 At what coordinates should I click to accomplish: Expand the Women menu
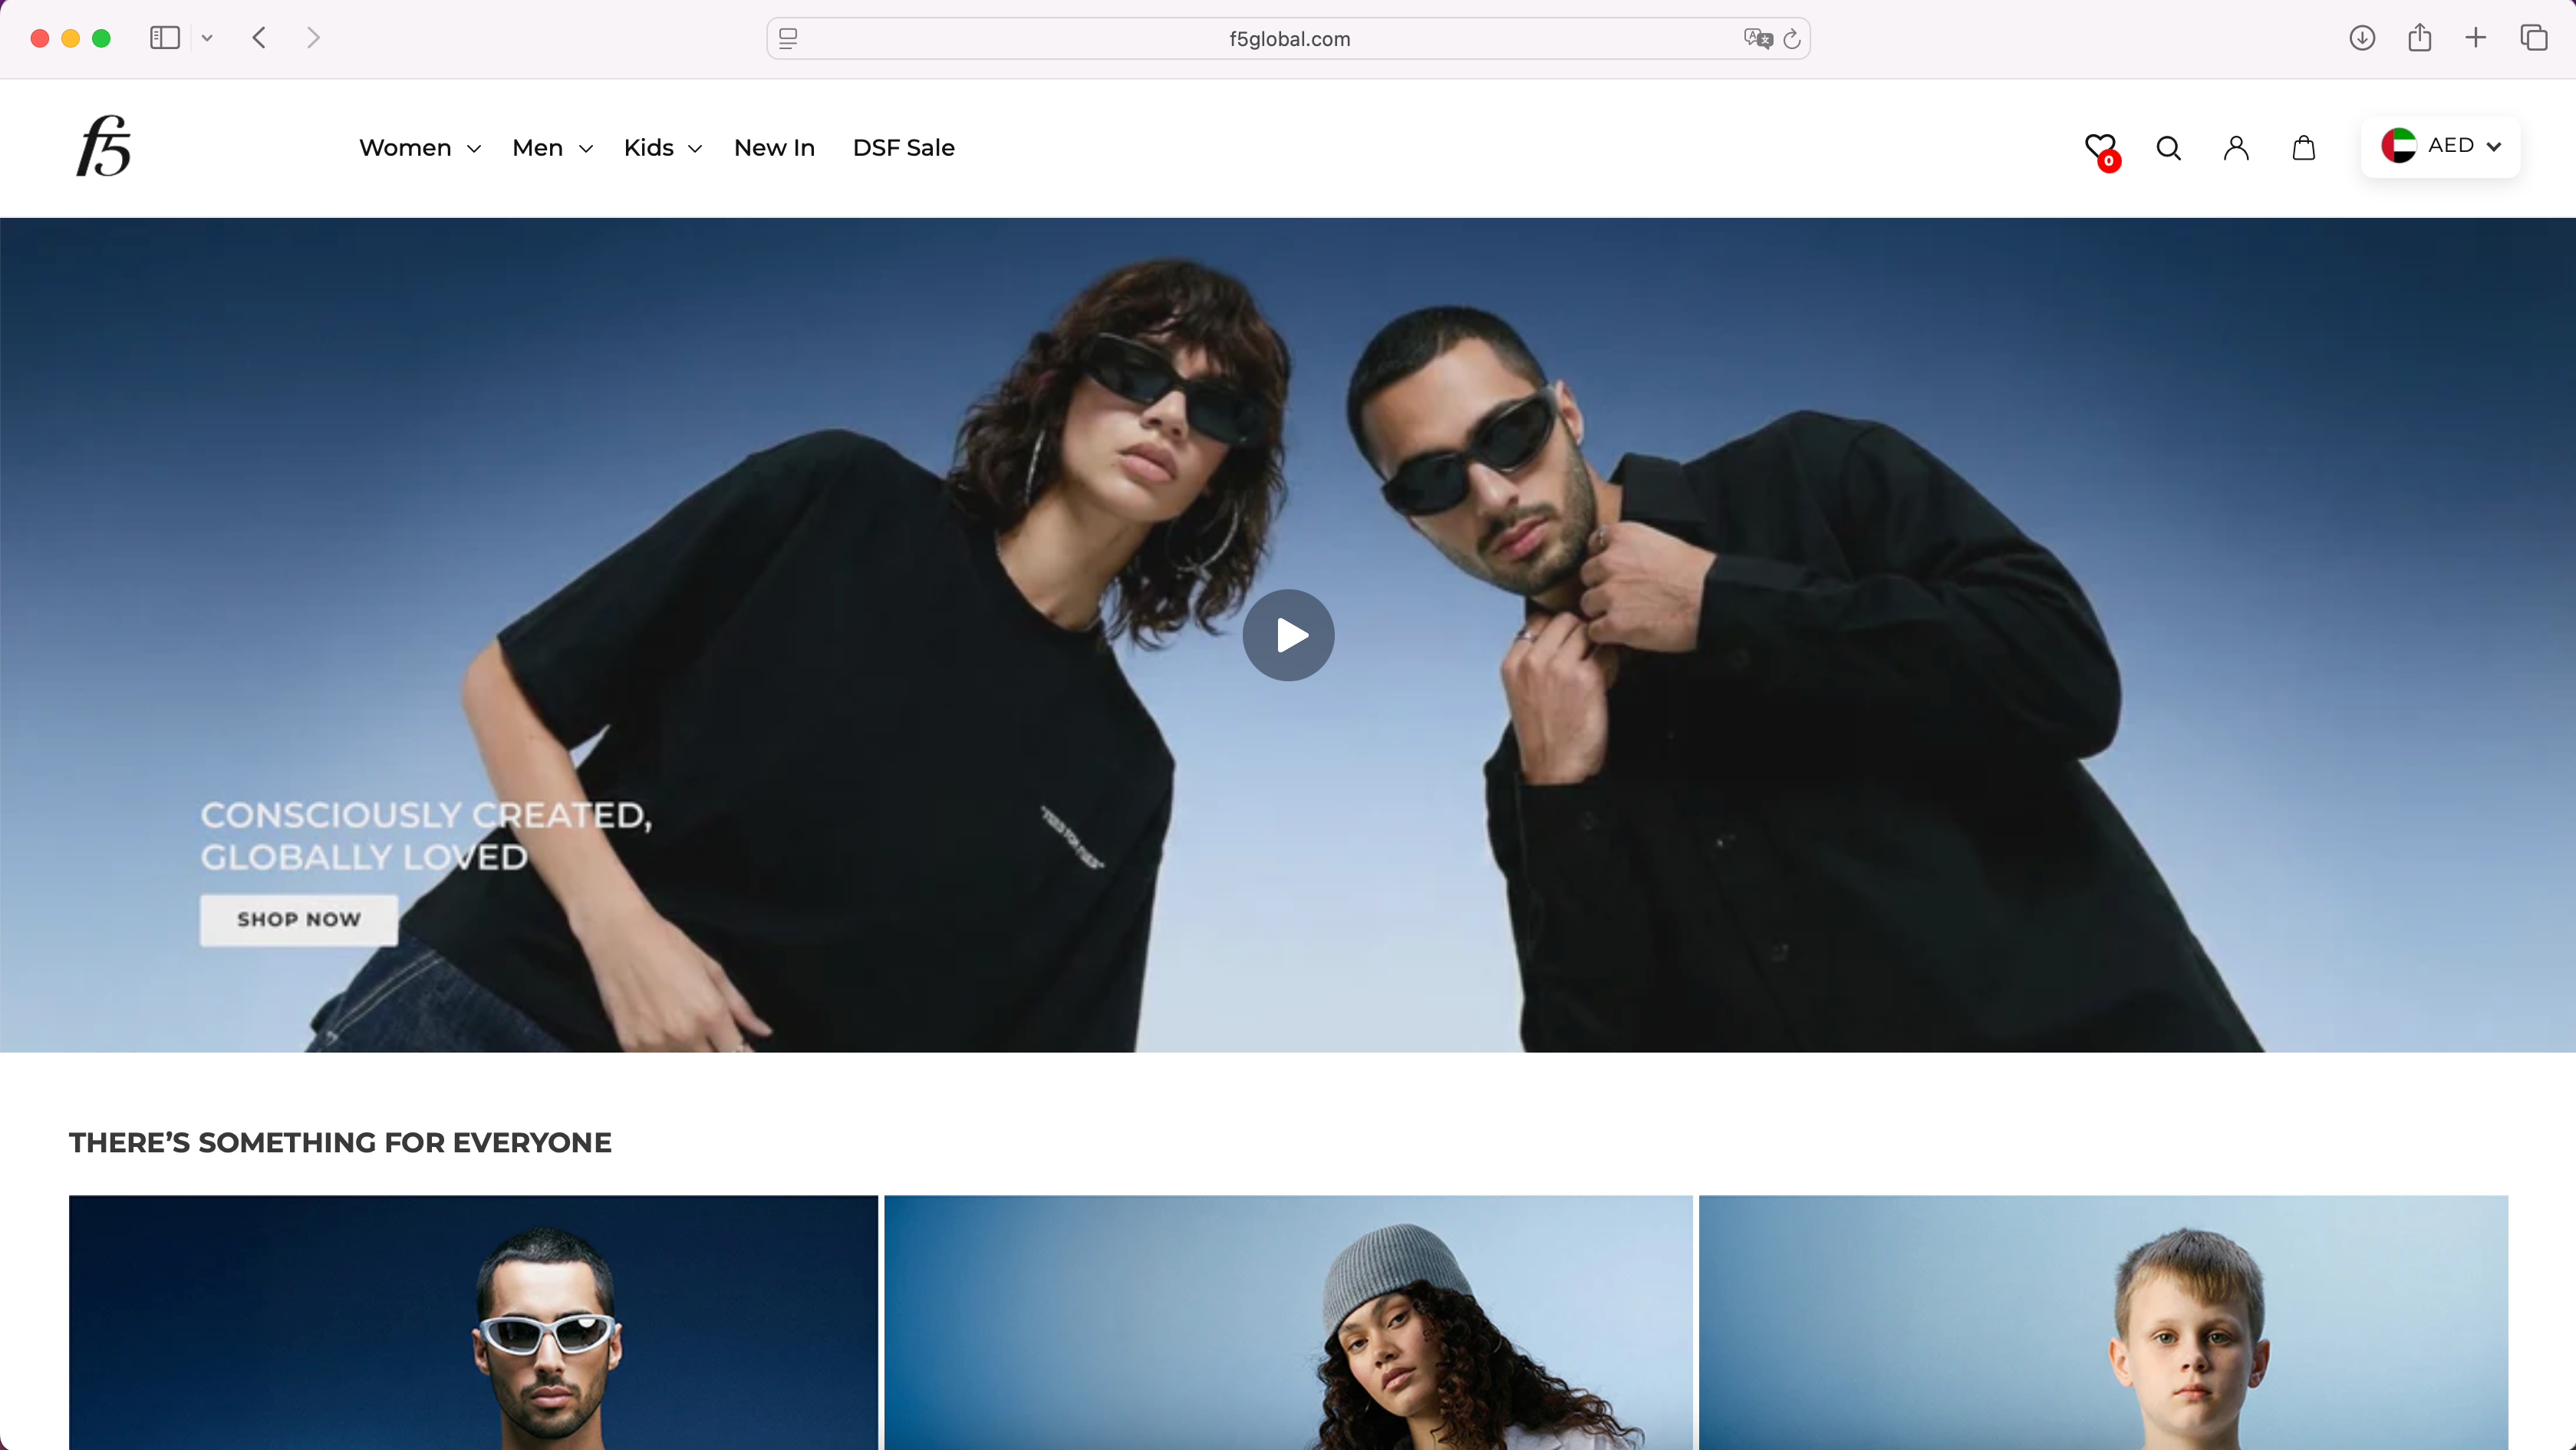(419, 147)
